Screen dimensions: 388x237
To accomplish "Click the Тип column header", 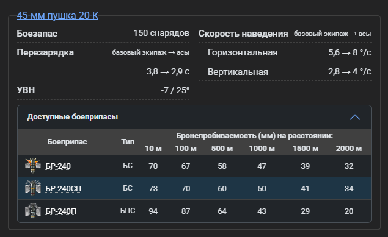I will 128,142.
